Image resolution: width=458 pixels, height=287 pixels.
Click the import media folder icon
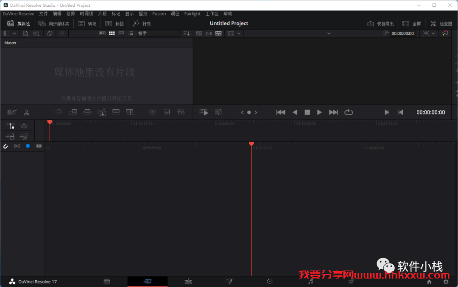pos(36,33)
